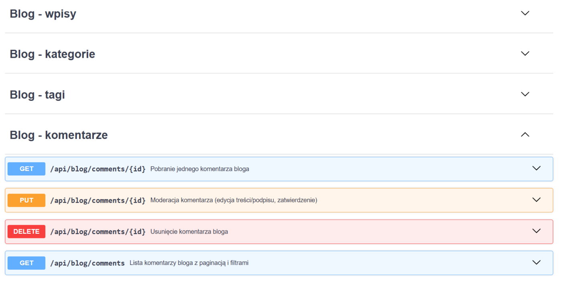This screenshot has height=287, width=562.
Task: Click text 'Usunięcie komentarza bloga'
Action: point(189,232)
